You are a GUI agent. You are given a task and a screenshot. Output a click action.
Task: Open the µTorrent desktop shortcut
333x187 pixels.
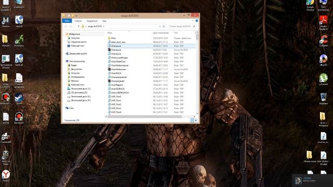tap(324, 79)
